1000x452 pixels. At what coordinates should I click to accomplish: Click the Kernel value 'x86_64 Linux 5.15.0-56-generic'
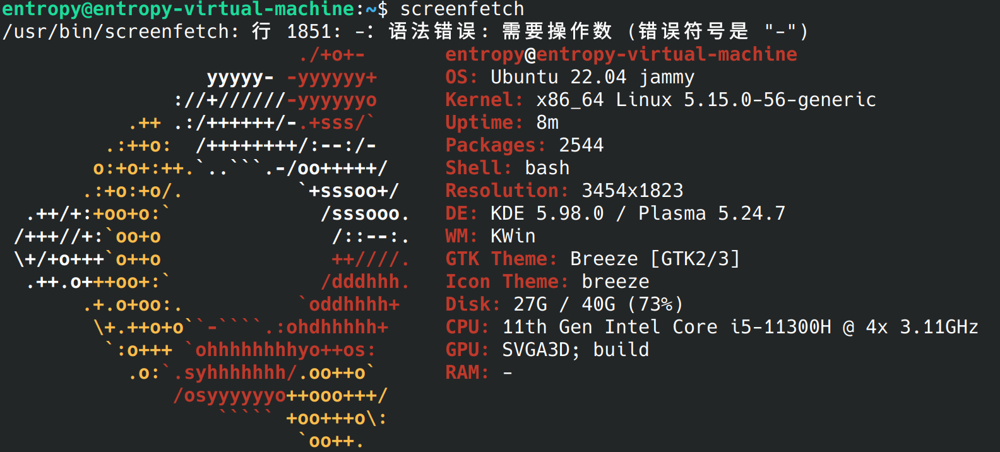click(706, 100)
